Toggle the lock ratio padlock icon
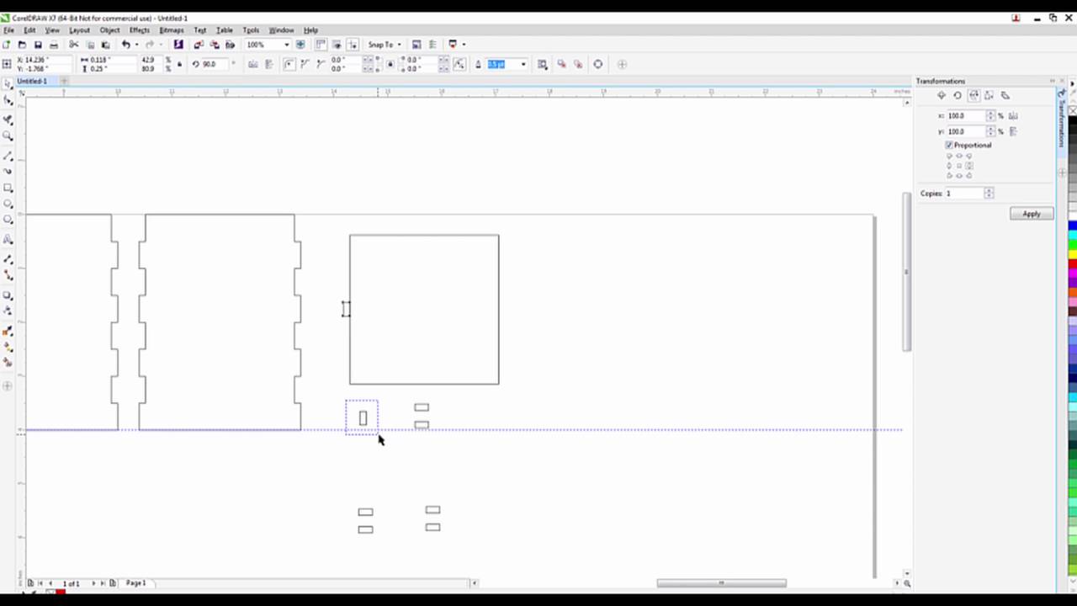 click(x=179, y=64)
